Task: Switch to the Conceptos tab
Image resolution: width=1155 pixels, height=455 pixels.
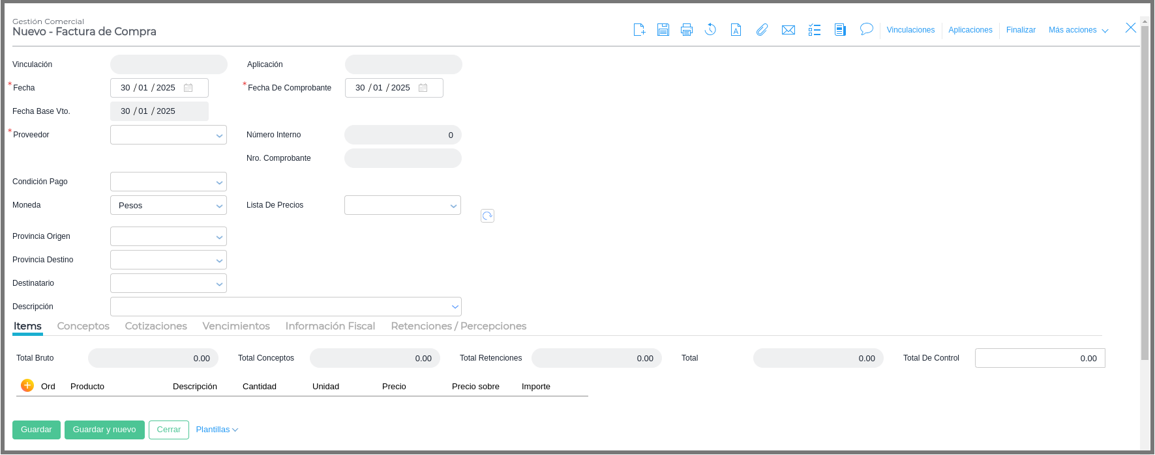Action: [83, 326]
